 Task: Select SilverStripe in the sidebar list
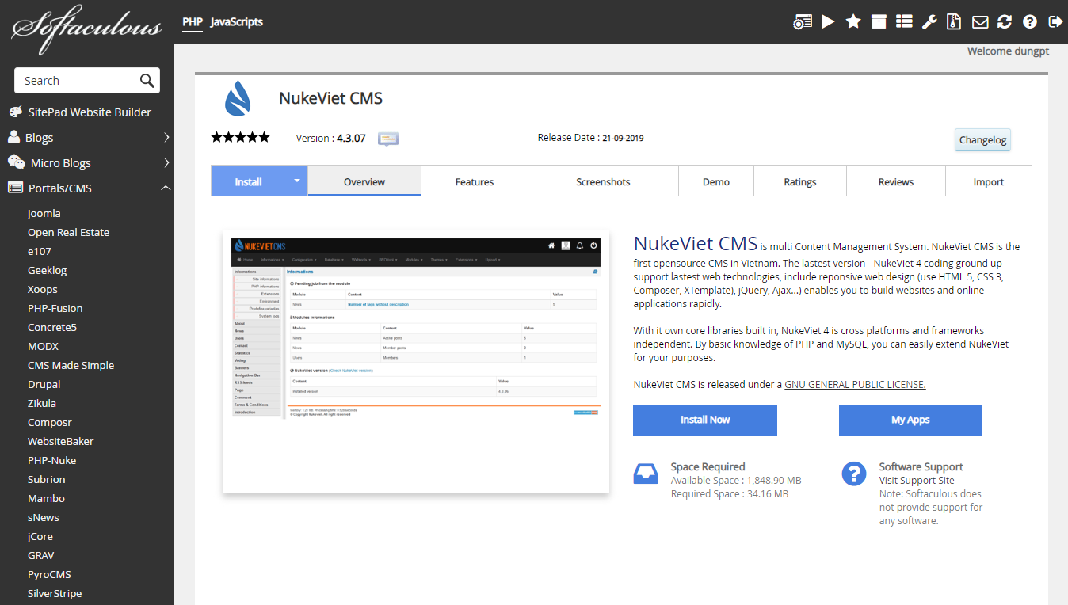click(55, 593)
